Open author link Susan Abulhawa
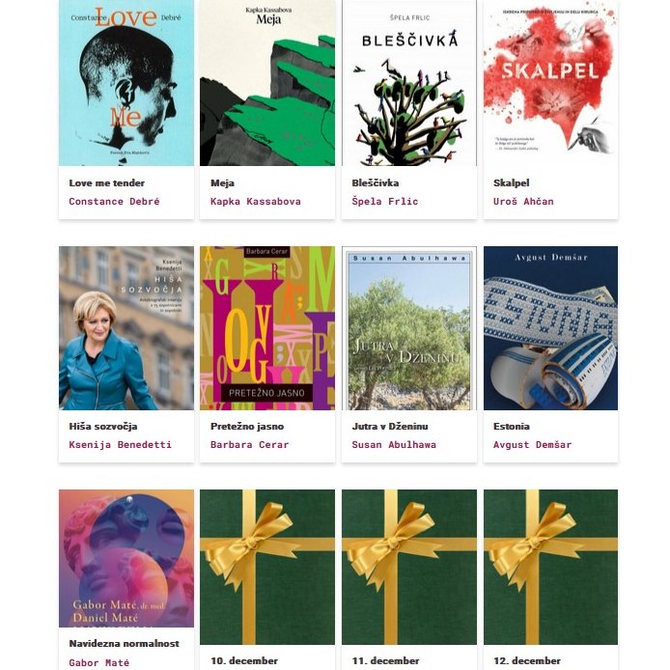Image resolution: width=670 pixels, height=670 pixels. (394, 445)
